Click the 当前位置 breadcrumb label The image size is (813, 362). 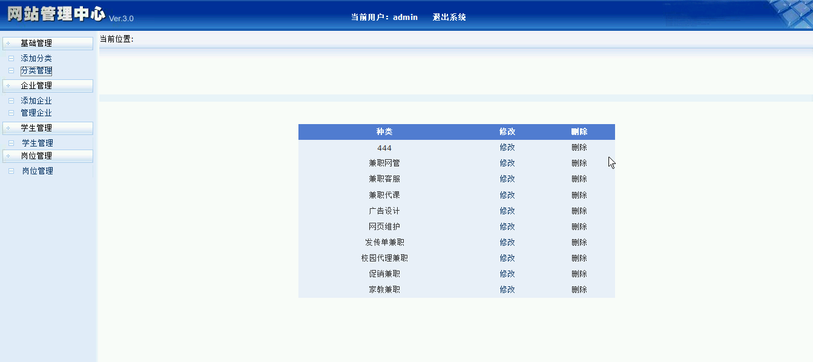point(116,39)
